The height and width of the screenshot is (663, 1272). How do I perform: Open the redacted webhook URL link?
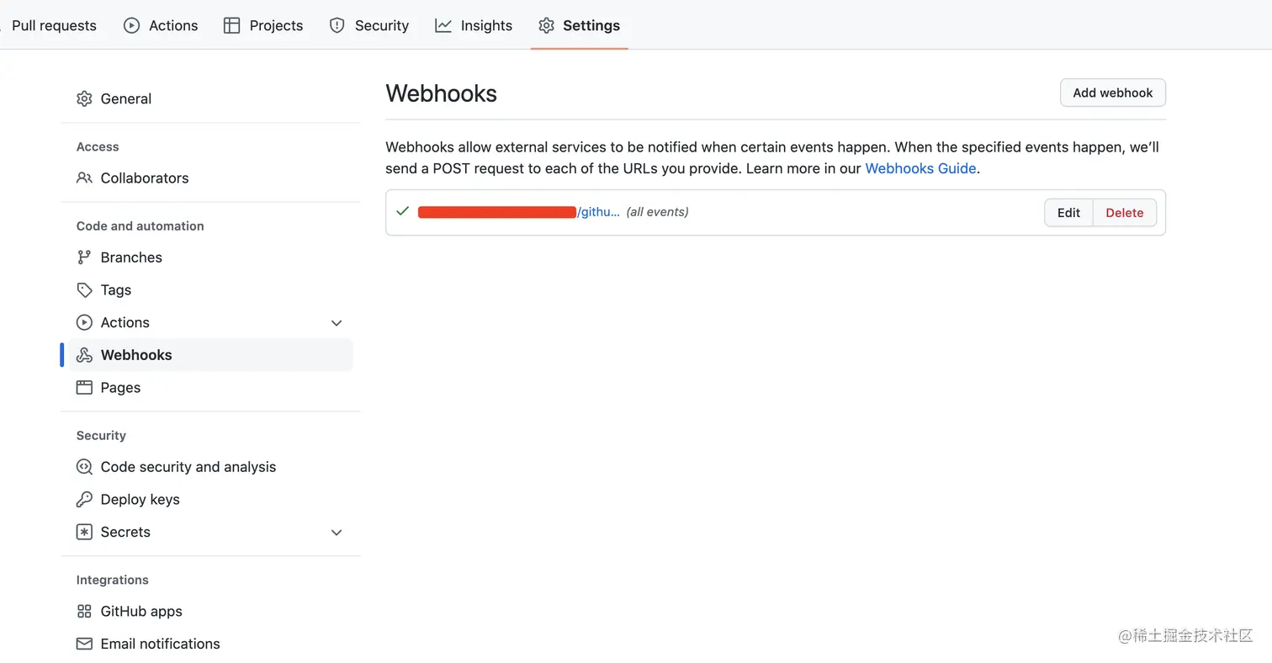point(518,212)
